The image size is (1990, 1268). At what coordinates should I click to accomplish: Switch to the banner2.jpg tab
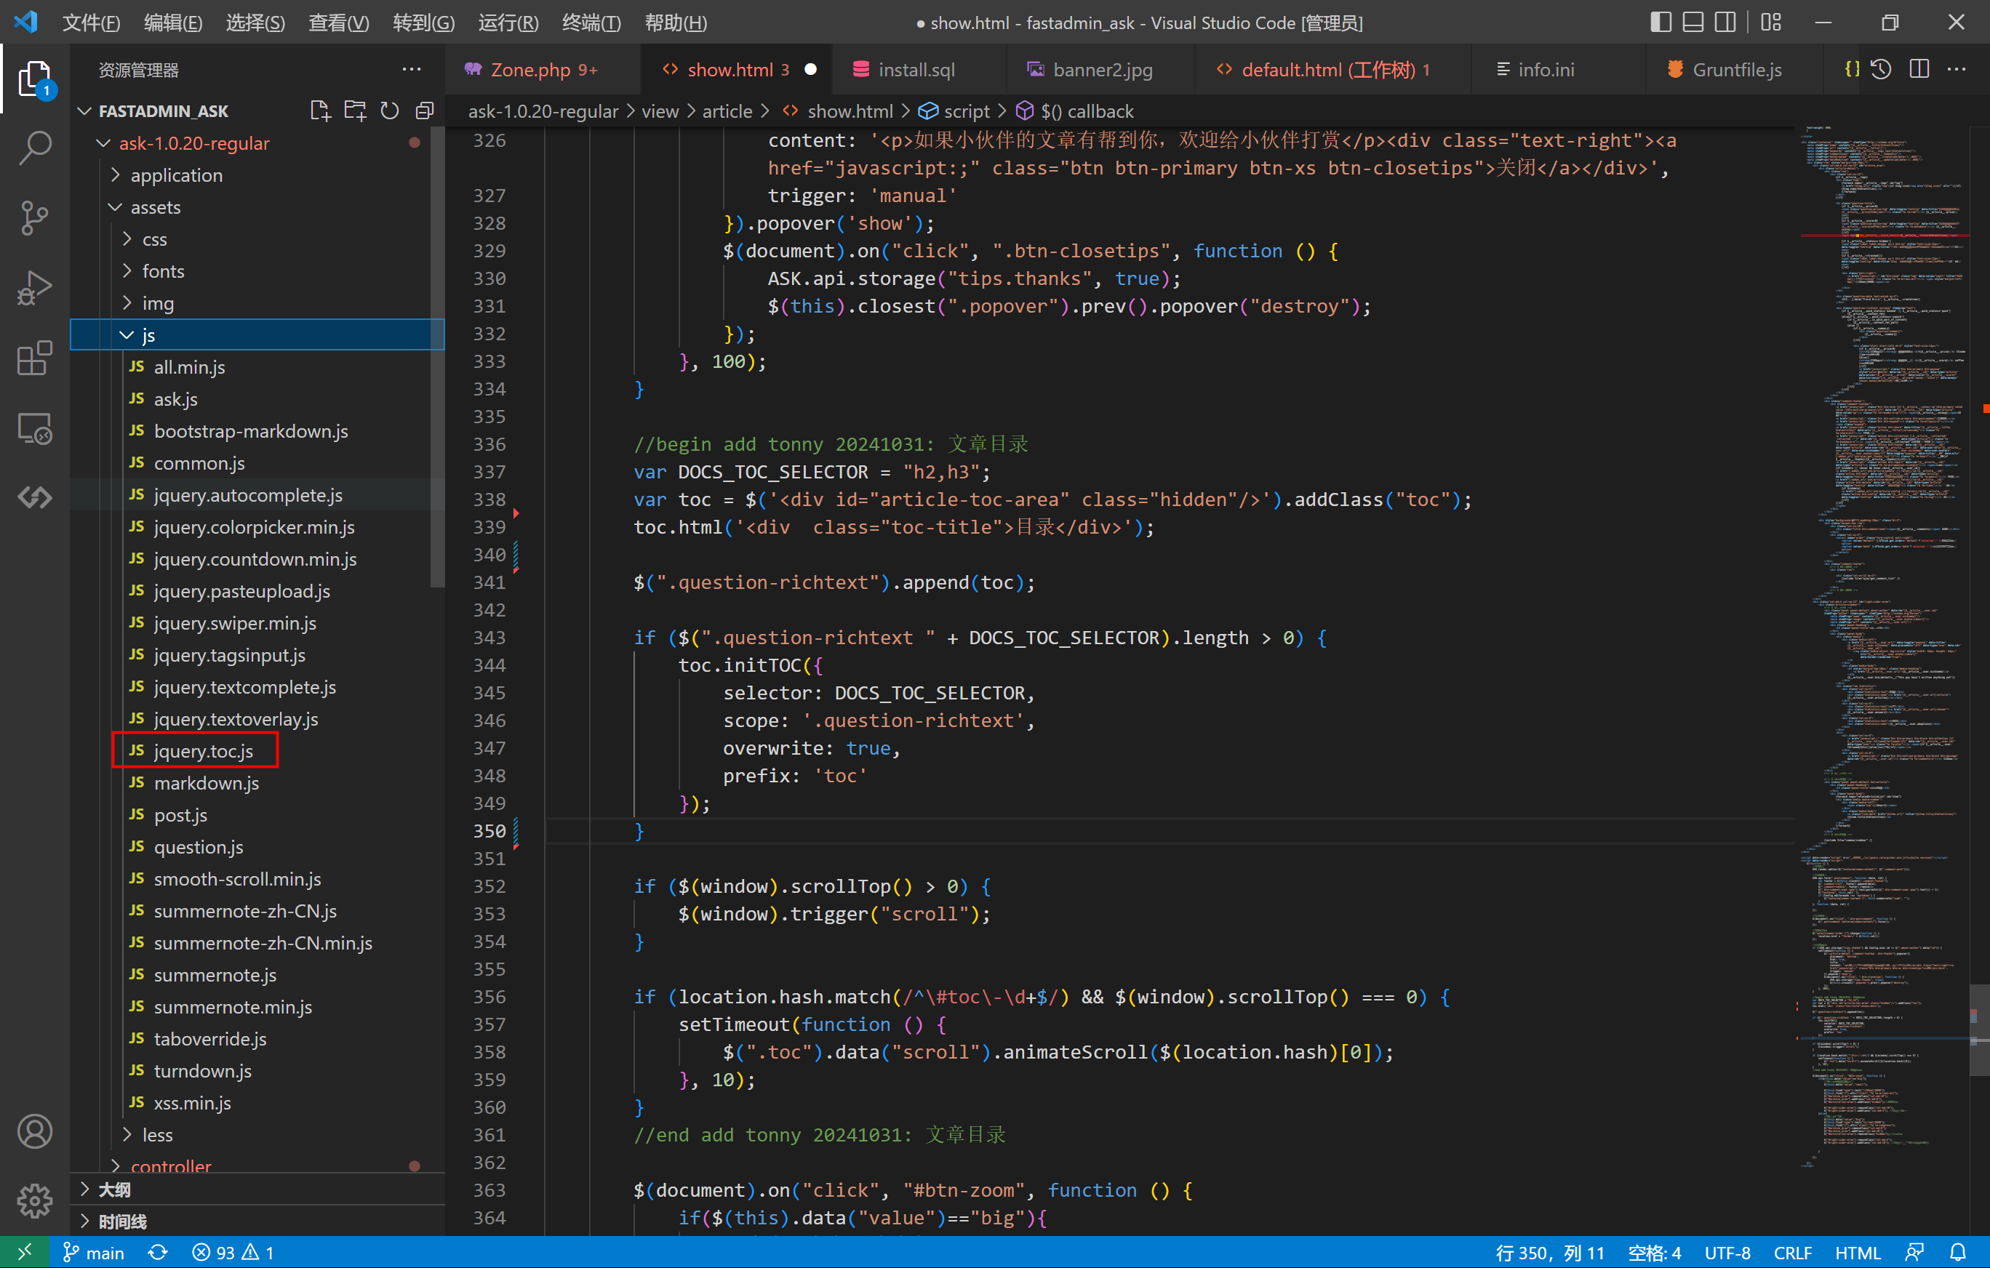[1102, 69]
